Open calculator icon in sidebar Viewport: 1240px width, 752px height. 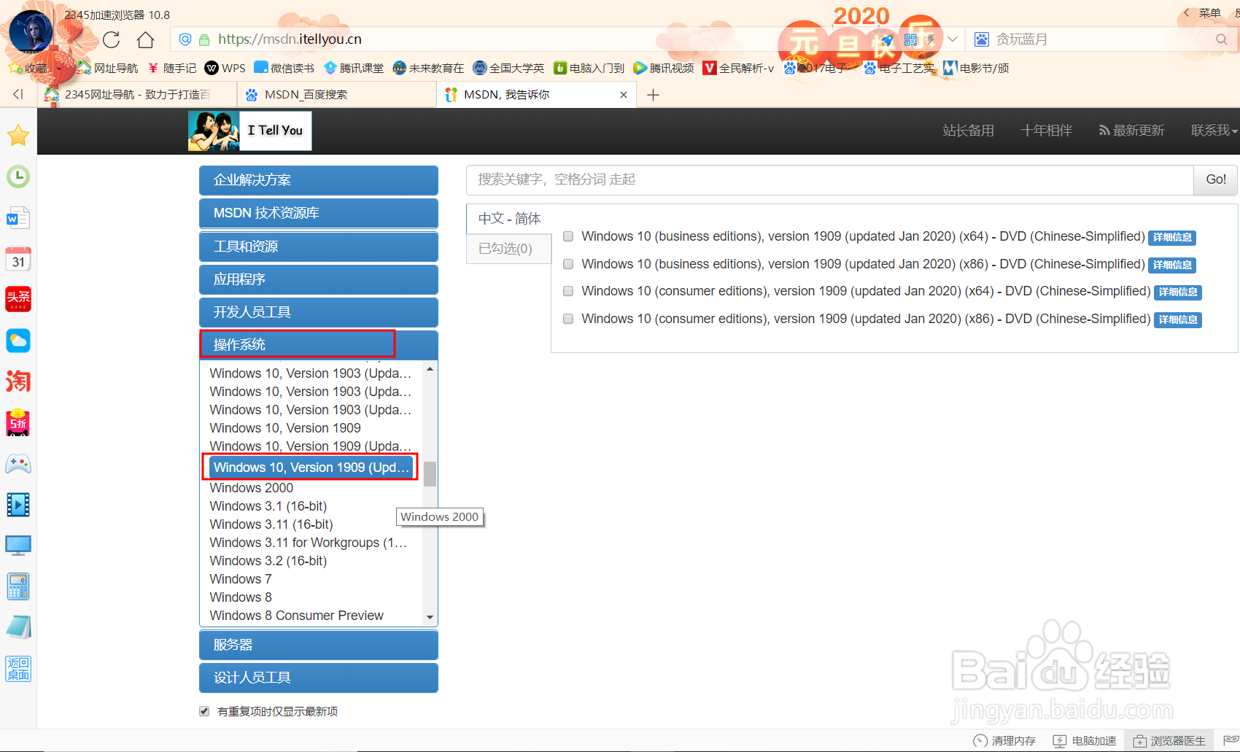point(18,586)
